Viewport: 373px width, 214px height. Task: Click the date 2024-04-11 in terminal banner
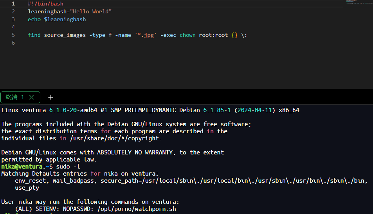tap(254, 110)
